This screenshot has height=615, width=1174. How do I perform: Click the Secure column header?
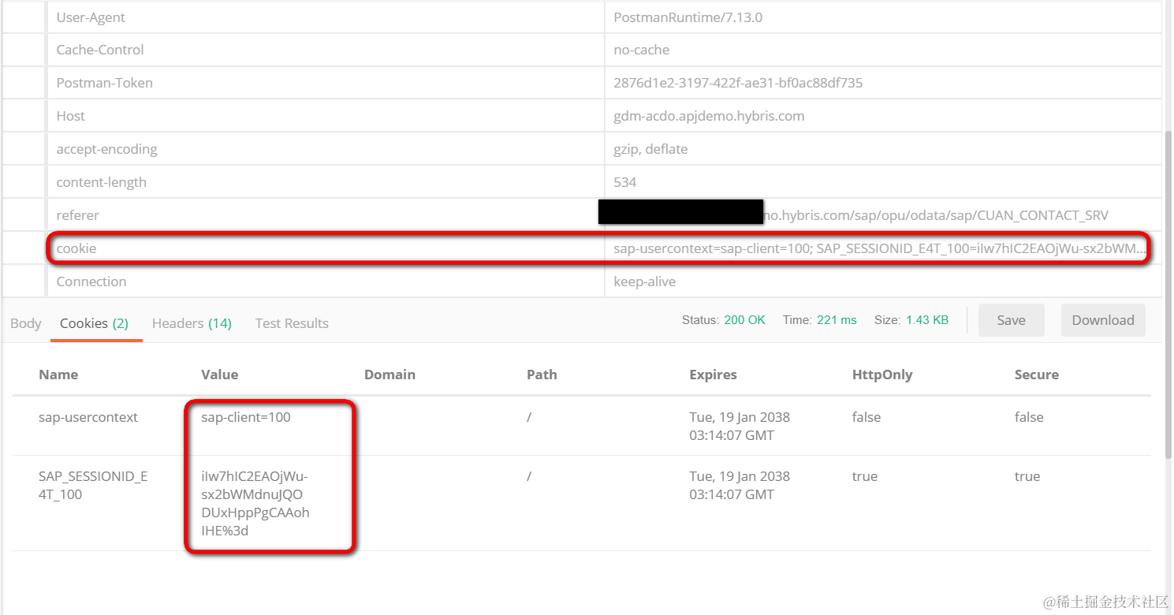point(1037,375)
